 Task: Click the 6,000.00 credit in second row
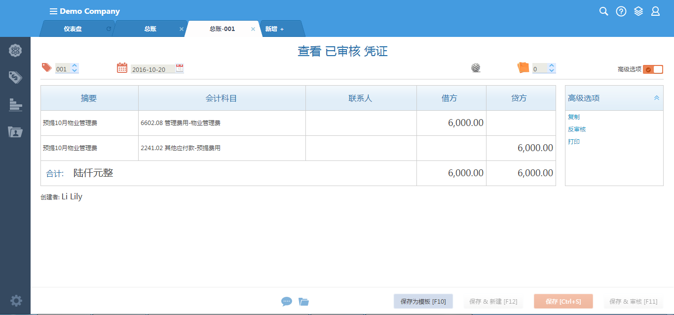(535, 148)
